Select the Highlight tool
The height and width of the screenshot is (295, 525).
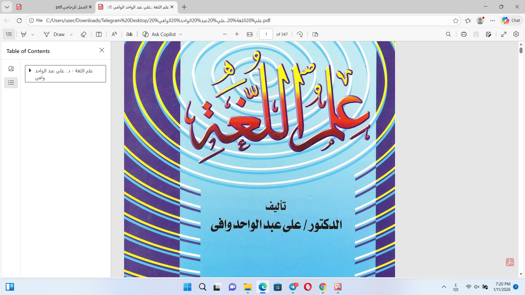[x=24, y=34]
